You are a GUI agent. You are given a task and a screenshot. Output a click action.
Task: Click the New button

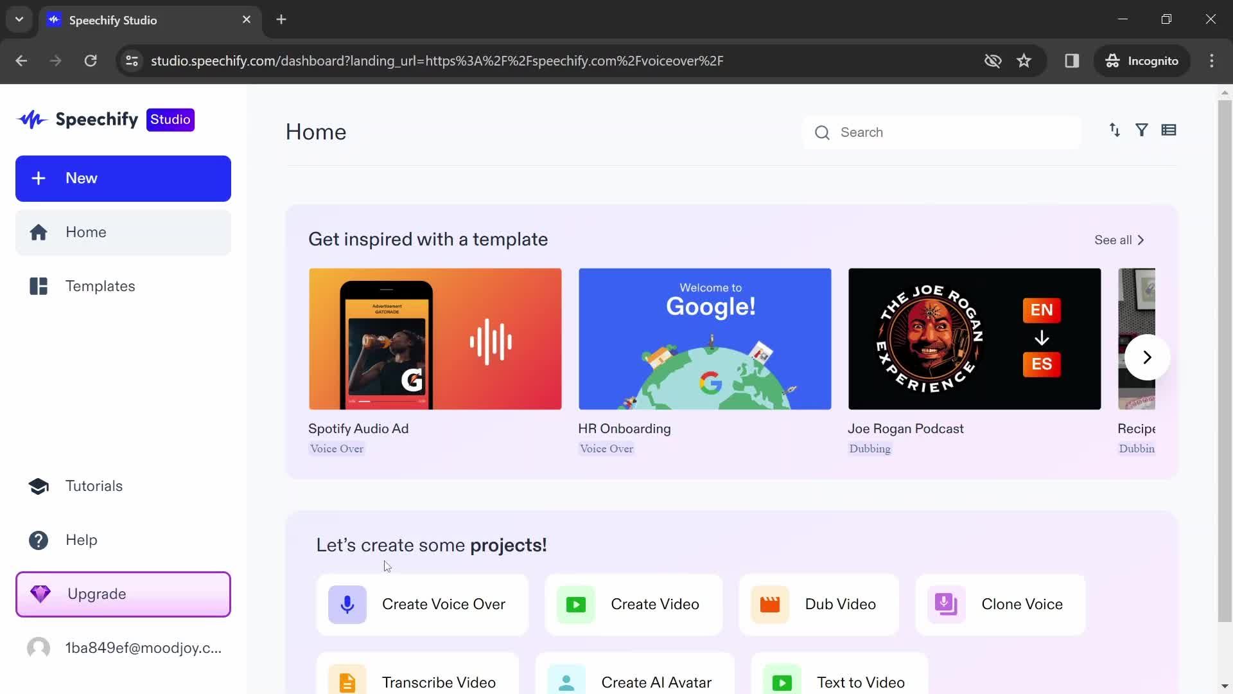click(x=123, y=179)
